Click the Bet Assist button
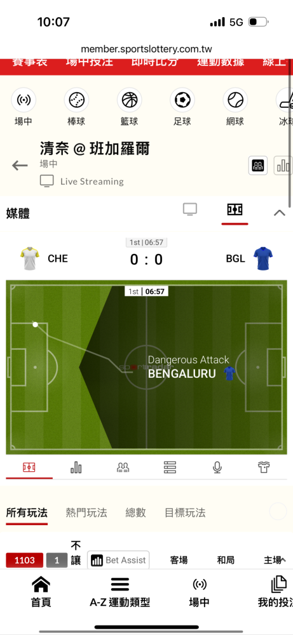 [118, 560]
